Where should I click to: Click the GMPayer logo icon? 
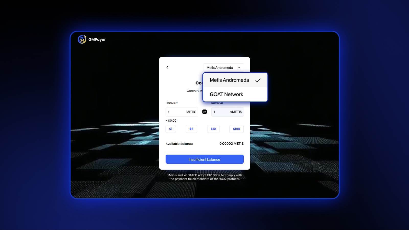click(82, 39)
